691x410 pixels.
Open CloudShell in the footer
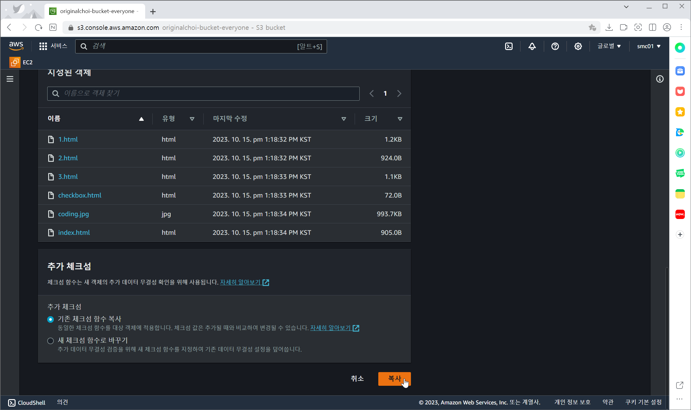pos(27,403)
